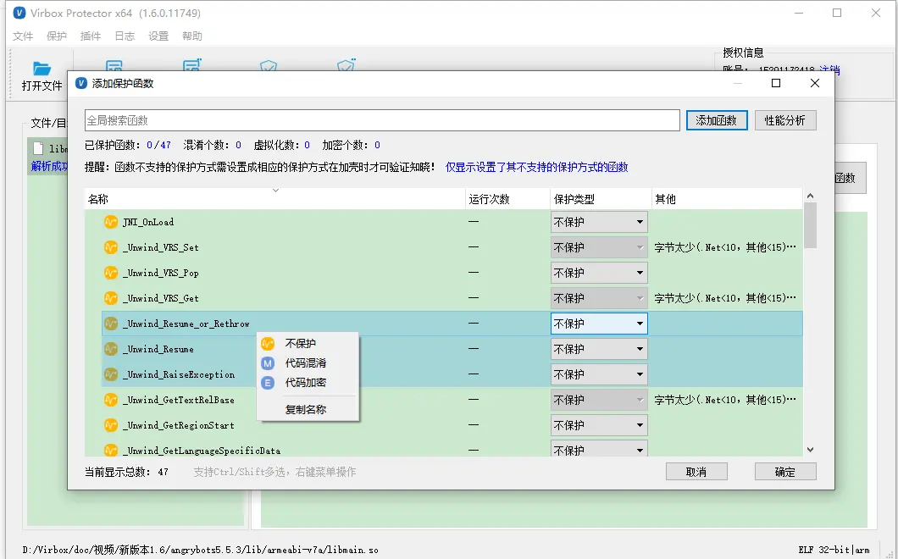Click the orange 不保护 context menu icon
This screenshot has width=898, height=559.
268,344
